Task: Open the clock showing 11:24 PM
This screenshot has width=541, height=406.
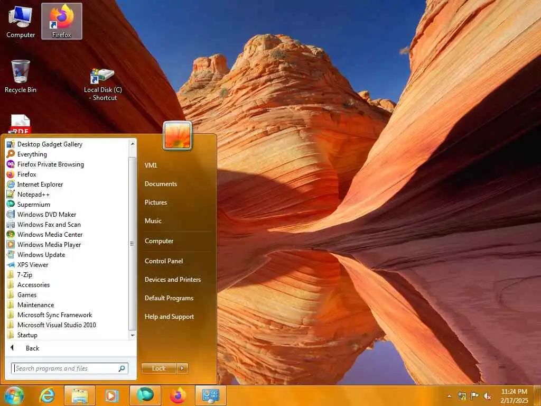Action: (514, 396)
